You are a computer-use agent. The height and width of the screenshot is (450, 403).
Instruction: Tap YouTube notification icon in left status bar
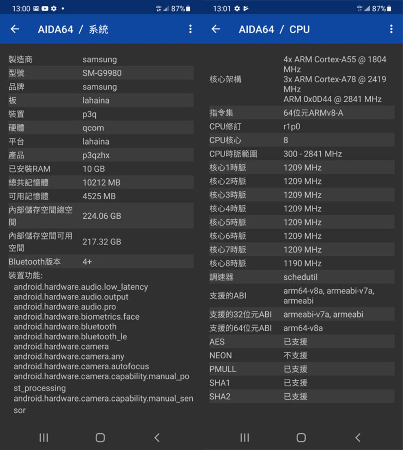45,8
